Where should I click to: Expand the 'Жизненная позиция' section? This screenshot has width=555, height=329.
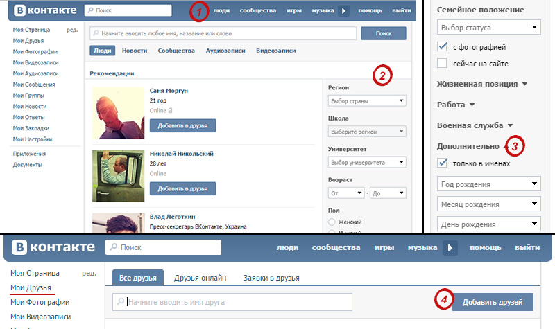point(482,84)
